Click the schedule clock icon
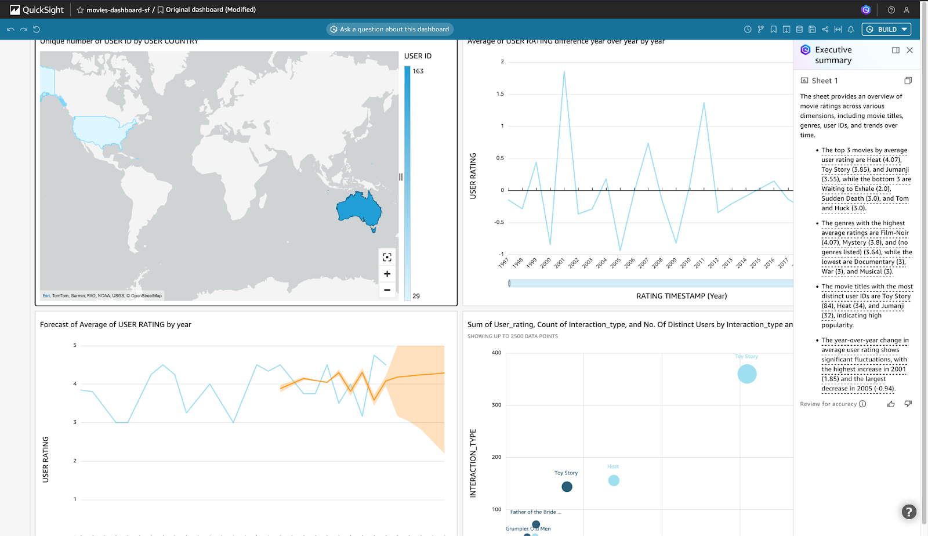928x536 pixels. pyautogui.click(x=748, y=30)
